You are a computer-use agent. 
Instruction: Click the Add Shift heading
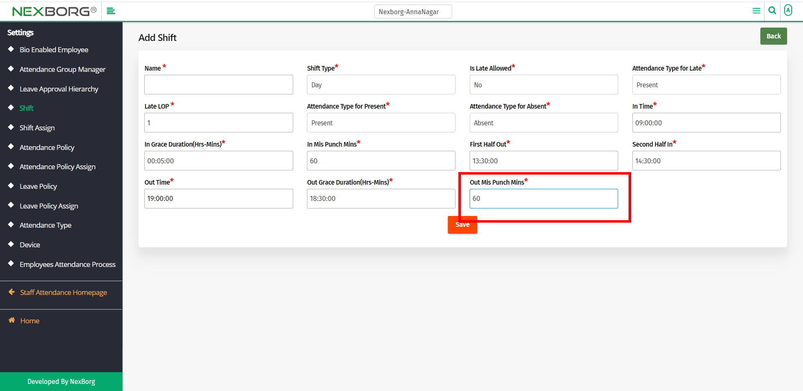(x=157, y=38)
